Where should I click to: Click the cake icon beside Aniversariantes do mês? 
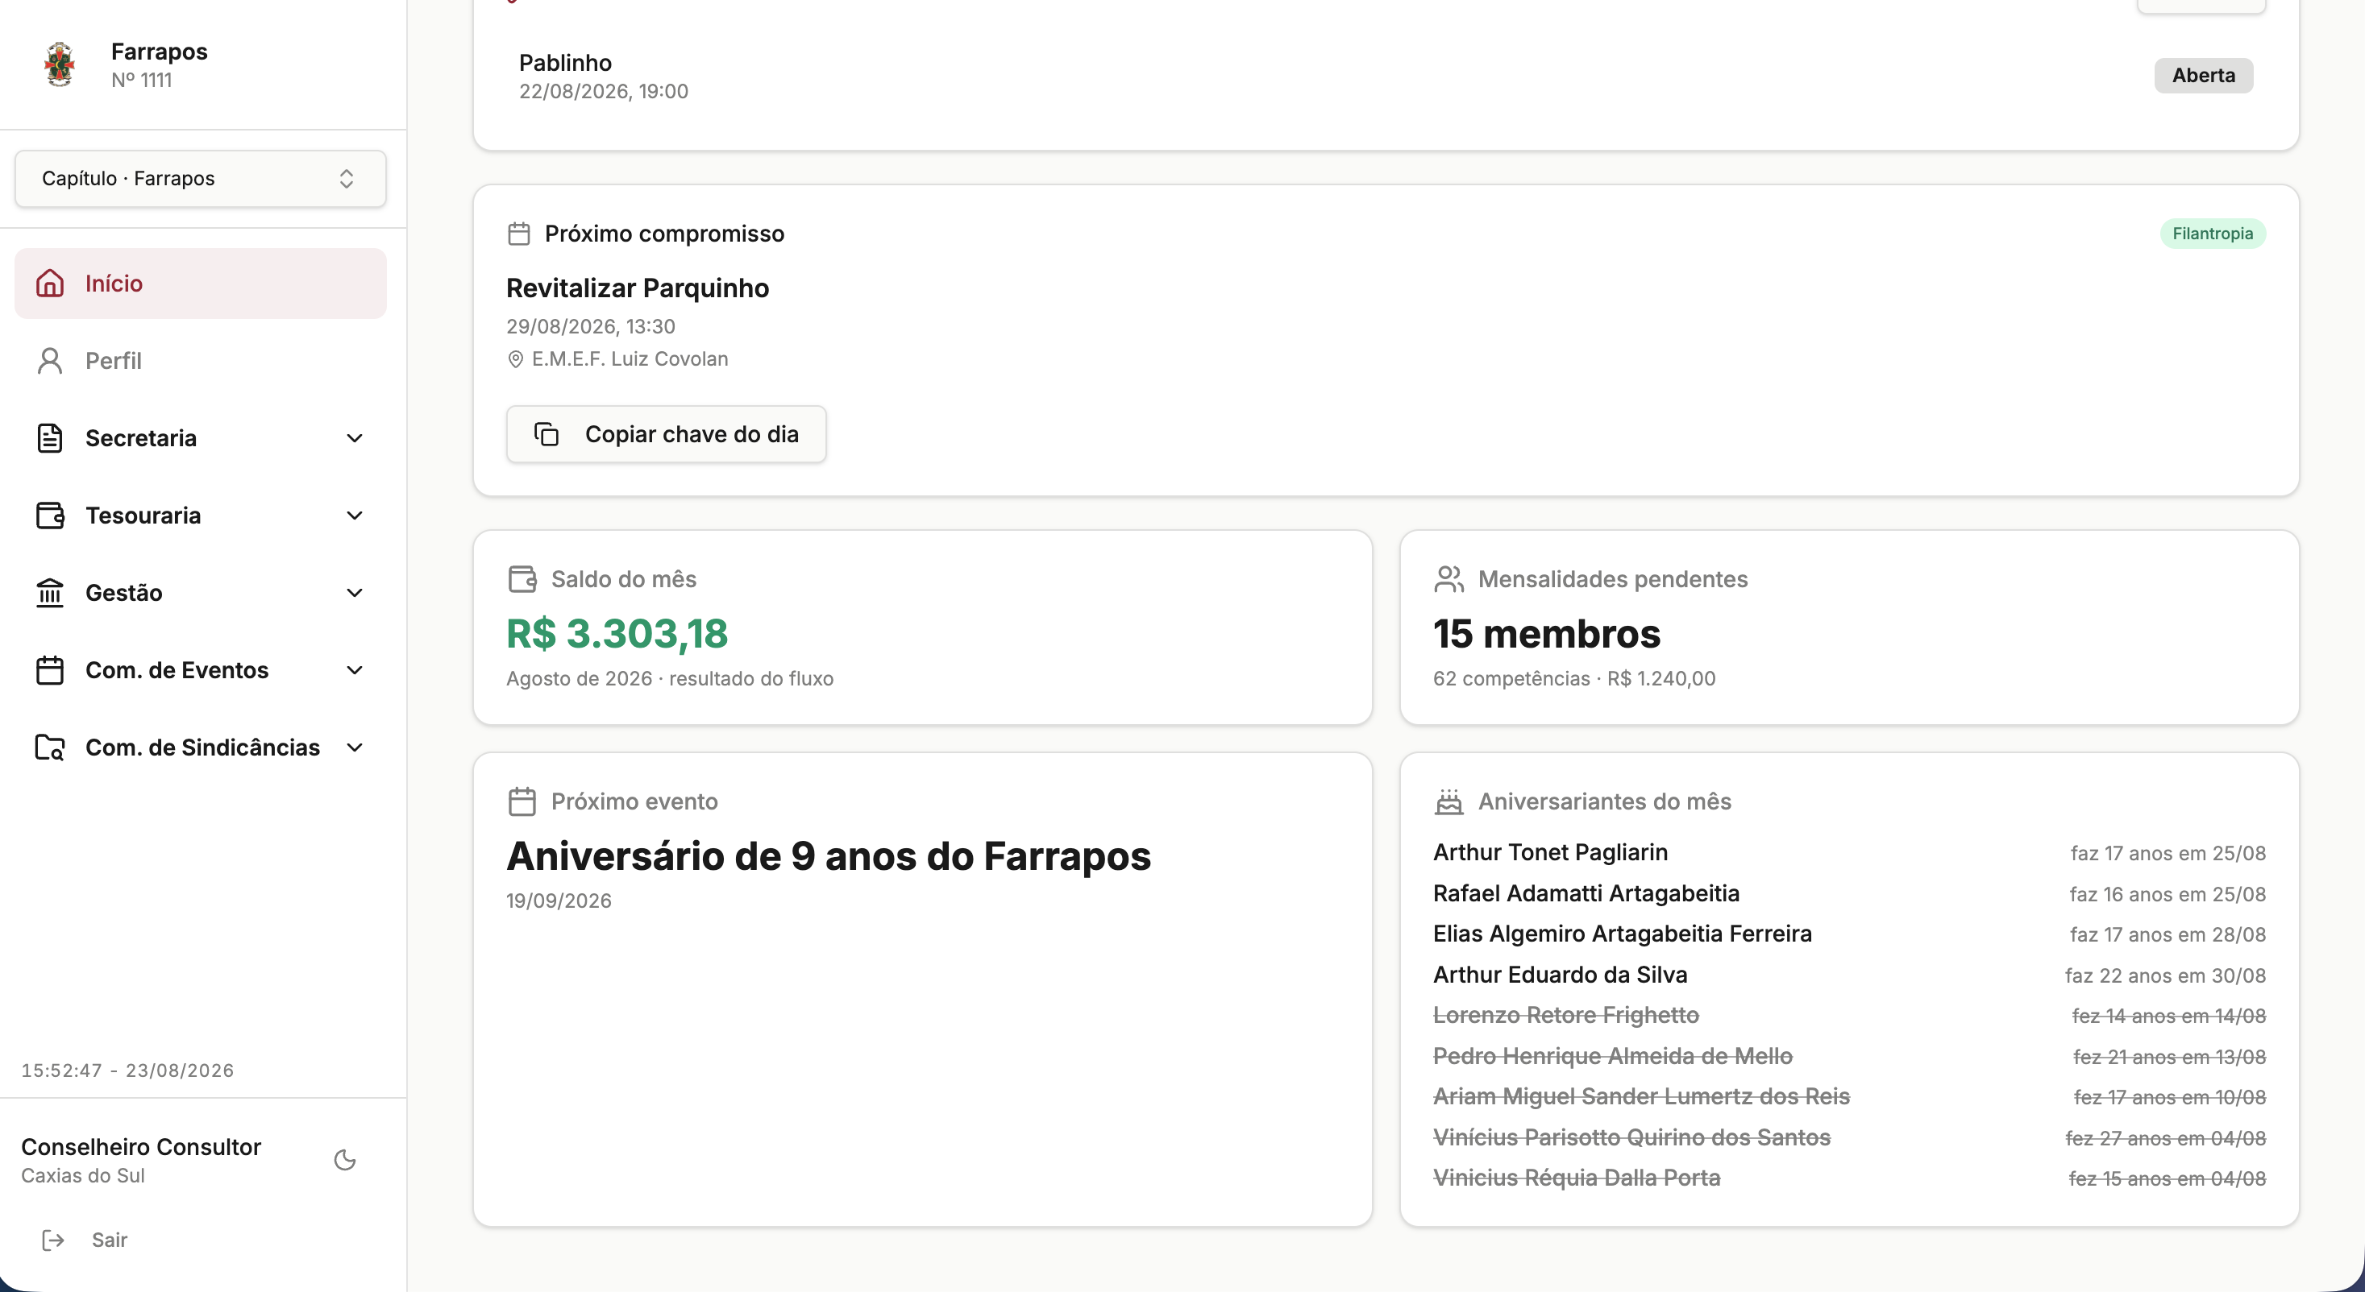[1449, 801]
